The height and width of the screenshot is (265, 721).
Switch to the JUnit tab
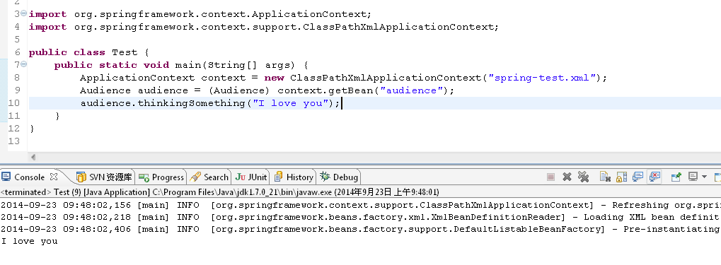pyautogui.click(x=250, y=177)
